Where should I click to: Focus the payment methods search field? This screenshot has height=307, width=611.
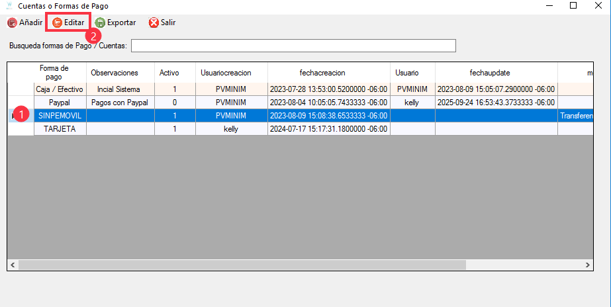(293, 45)
